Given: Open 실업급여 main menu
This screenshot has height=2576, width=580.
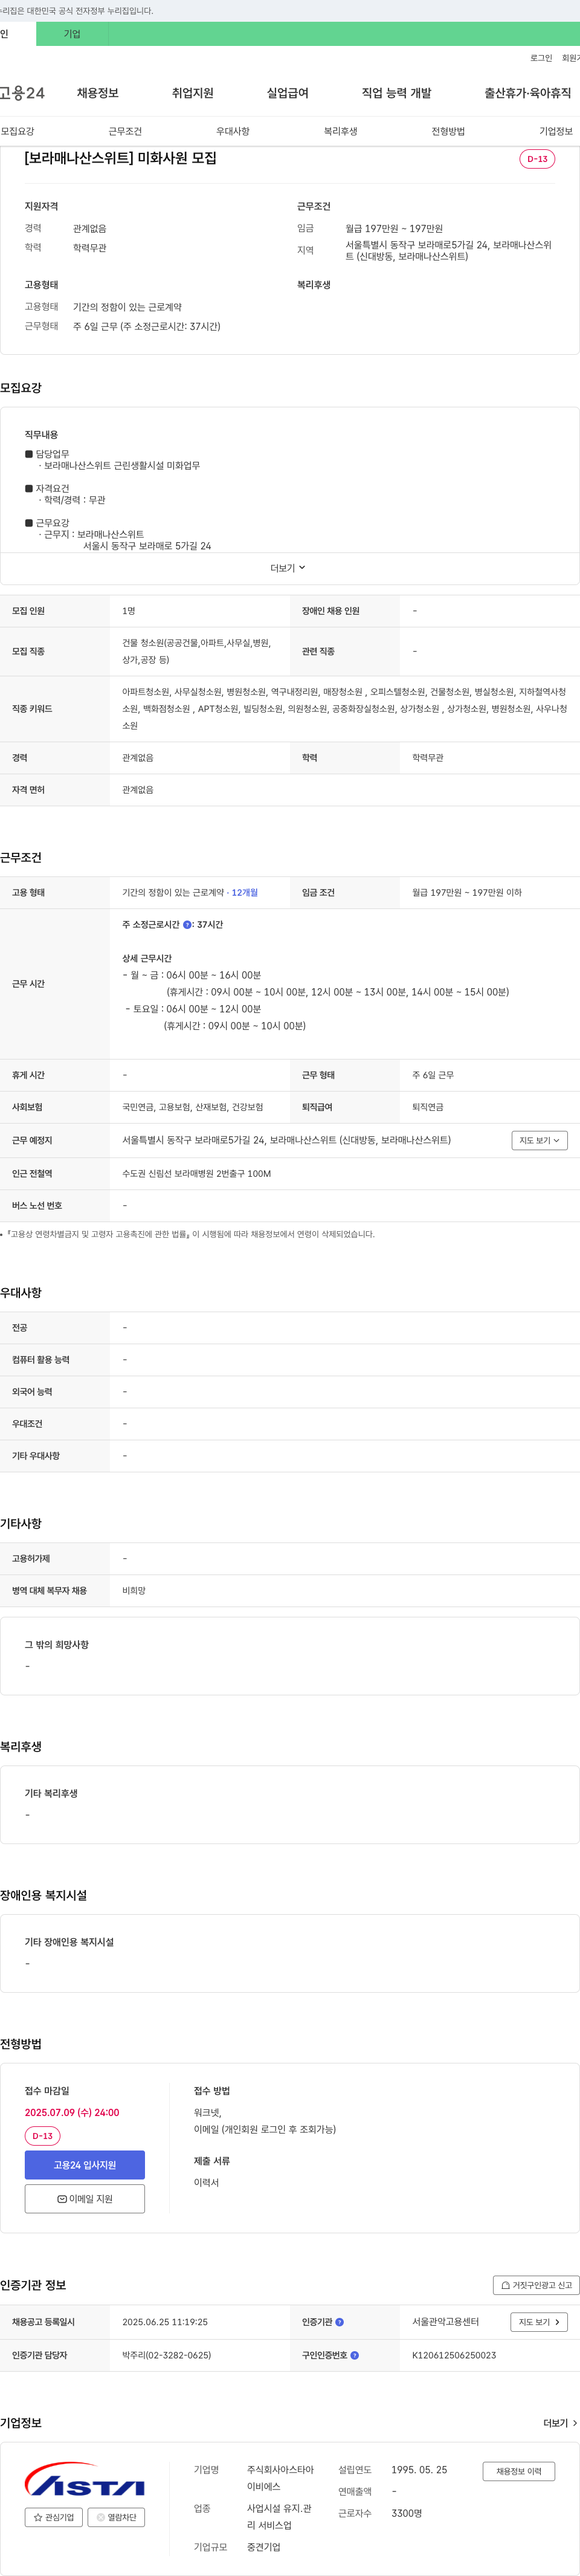Looking at the screenshot, I should point(288,93).
